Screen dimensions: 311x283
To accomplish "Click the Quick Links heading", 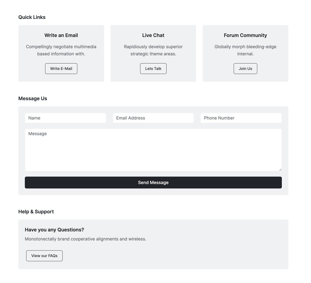I will tap(32, 17).
